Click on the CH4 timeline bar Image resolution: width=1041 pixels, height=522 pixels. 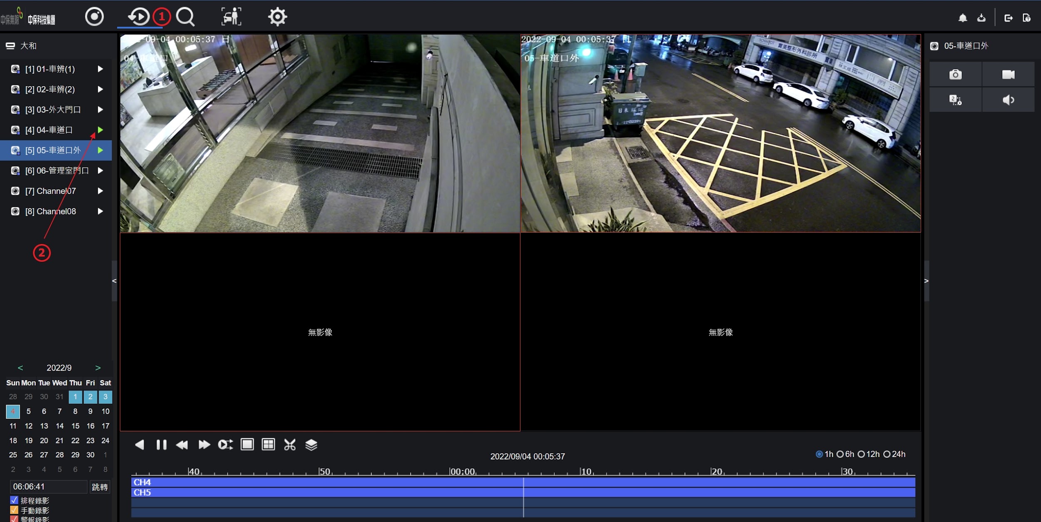pyautogui.click(x=523, y=482)
